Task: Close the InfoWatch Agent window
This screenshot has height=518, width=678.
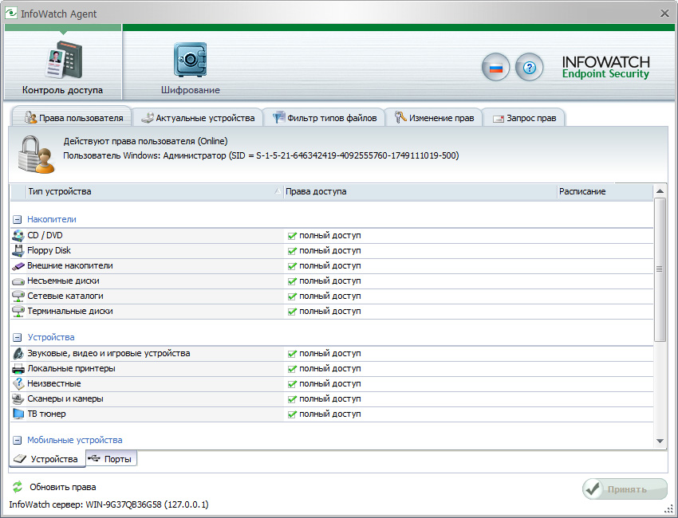Action: (665, 14)
